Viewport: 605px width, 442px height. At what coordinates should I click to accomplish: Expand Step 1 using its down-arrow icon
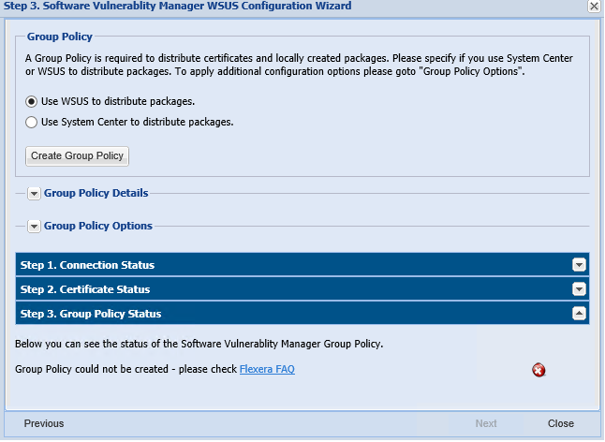point(579,265)
